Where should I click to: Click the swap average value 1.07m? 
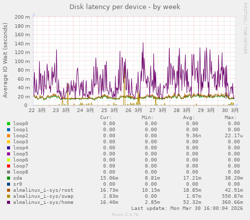pyautogui.click(x=194, y=196)
